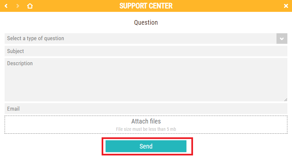Click the "File size must be less than 5 mb" hint
Viewport: 292px width, 164px height.
click(146, 129)
